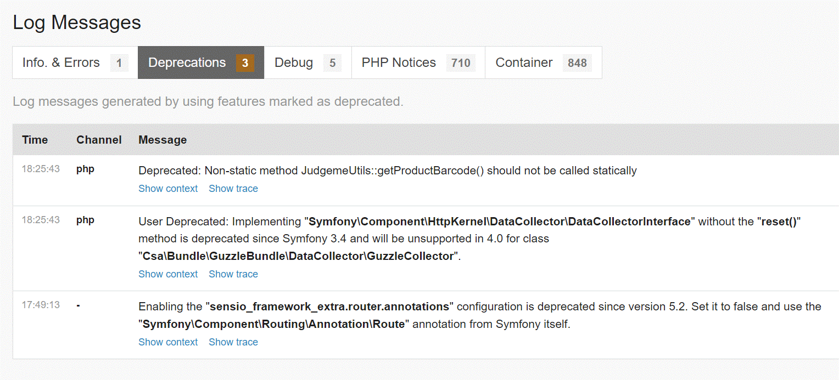Screen dimensions: 839x380
Task: Click the orange badge showing 3
Action: click(245, 63)
